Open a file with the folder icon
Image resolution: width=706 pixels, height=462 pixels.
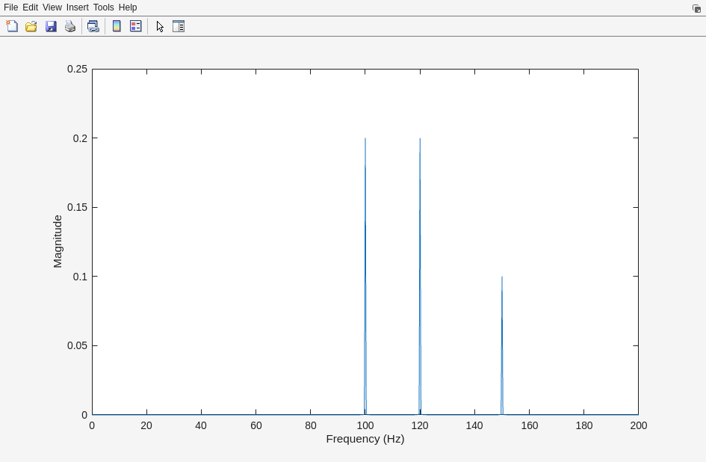[31, 26]
